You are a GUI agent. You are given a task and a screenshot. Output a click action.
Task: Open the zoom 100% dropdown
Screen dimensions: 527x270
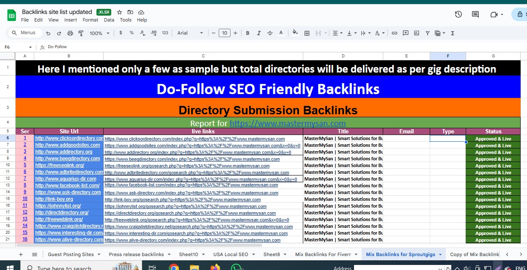click(99, 33)
